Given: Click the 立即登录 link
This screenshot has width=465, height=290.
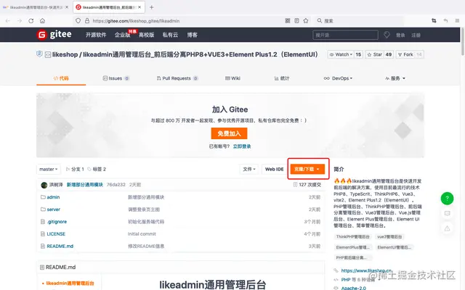Looking at the screenshot, I should [x=242, y=146].
